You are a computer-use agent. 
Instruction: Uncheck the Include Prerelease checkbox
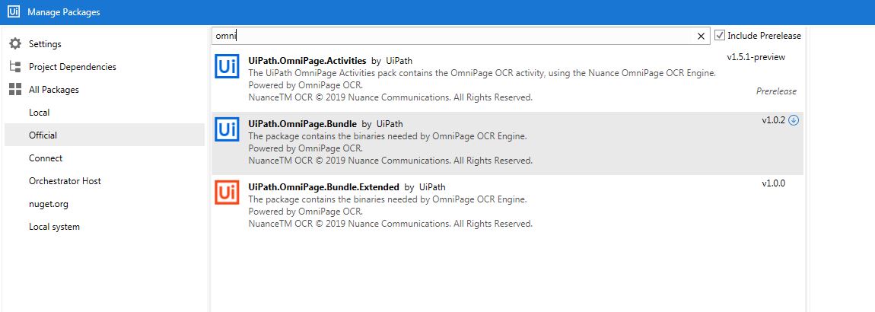[720, 35]
